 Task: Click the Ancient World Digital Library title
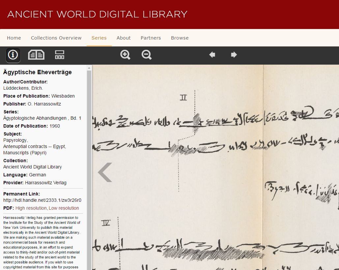tap(97, 14)
